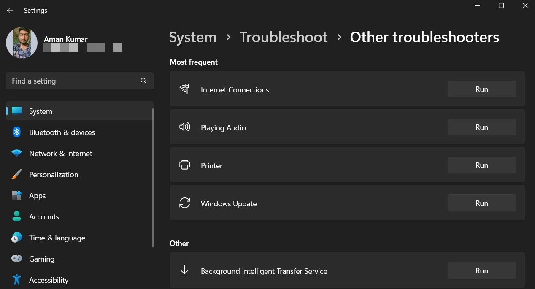The image size is (535, 289).
Task: Open Time & language settings
Action: 79,238
